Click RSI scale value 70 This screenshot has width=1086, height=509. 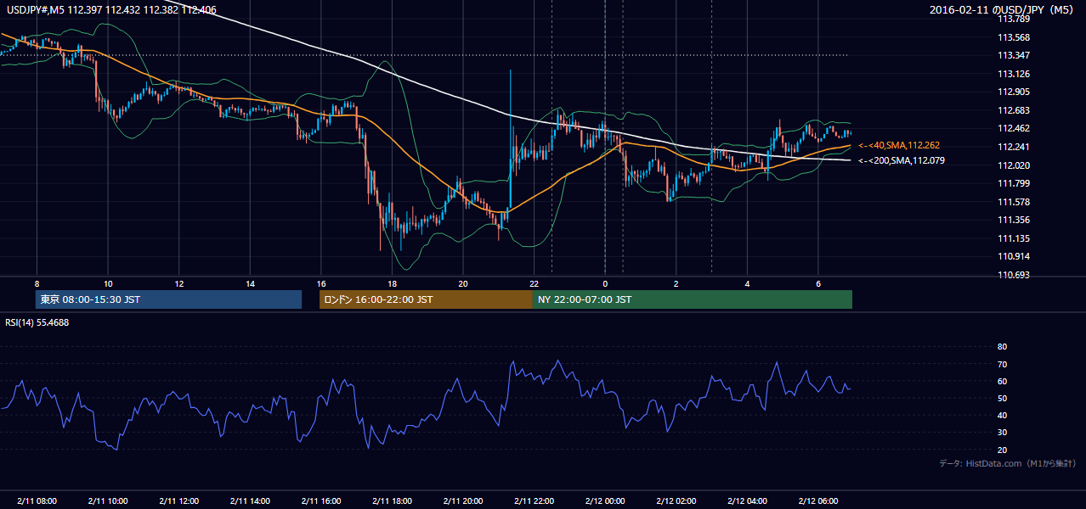[x=1002, y=364]
